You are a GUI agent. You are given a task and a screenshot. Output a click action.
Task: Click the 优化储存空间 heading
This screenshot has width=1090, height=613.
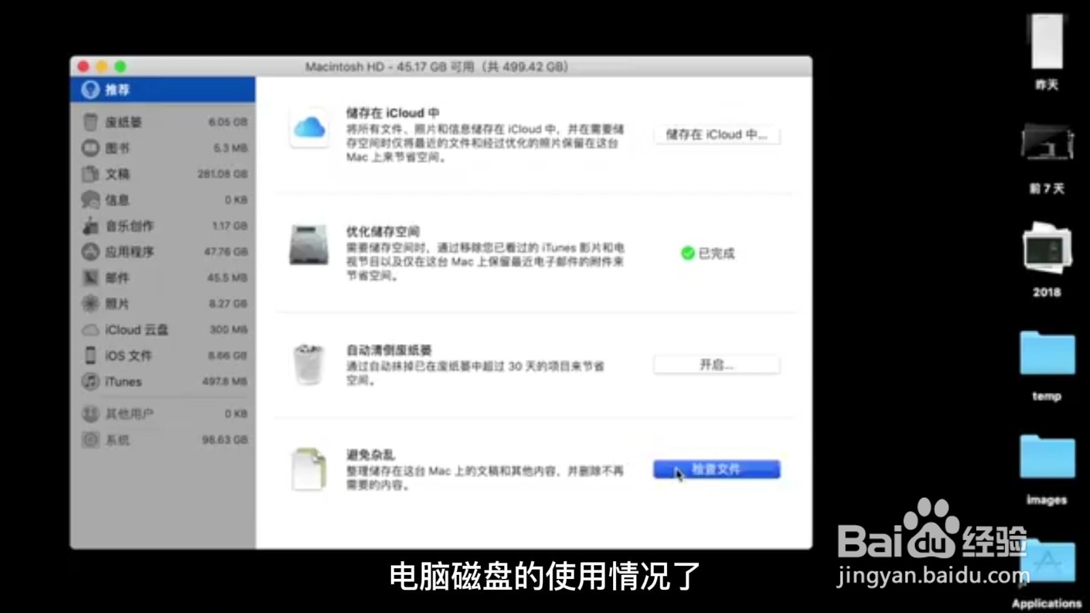(x=383, y=232)
